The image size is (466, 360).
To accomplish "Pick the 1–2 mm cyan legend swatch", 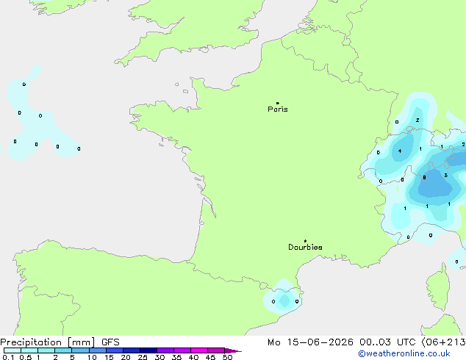I will [46, 350].
